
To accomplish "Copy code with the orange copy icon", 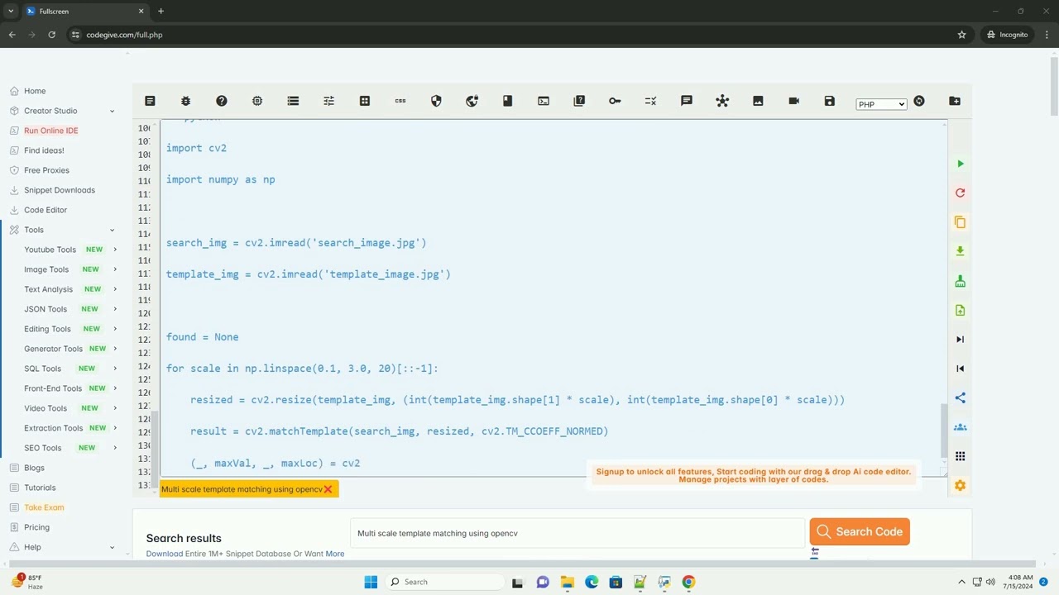I will click(x=961, y=222).
